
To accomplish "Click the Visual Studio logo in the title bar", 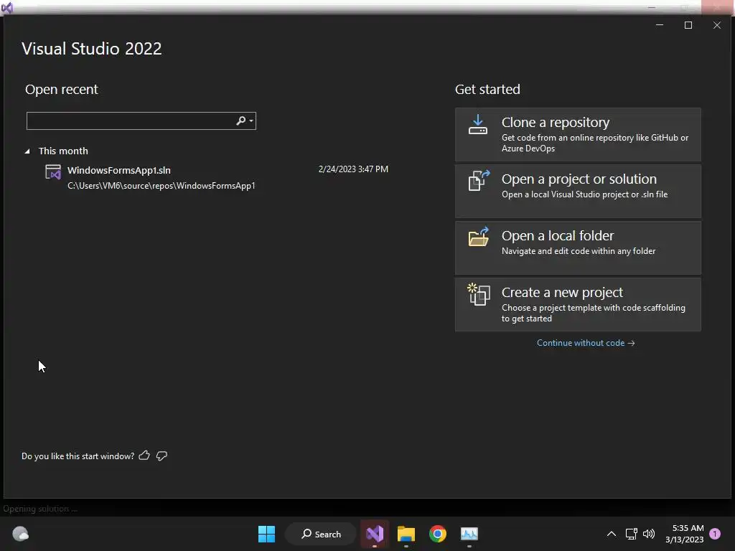I will (x=7, y=7).
